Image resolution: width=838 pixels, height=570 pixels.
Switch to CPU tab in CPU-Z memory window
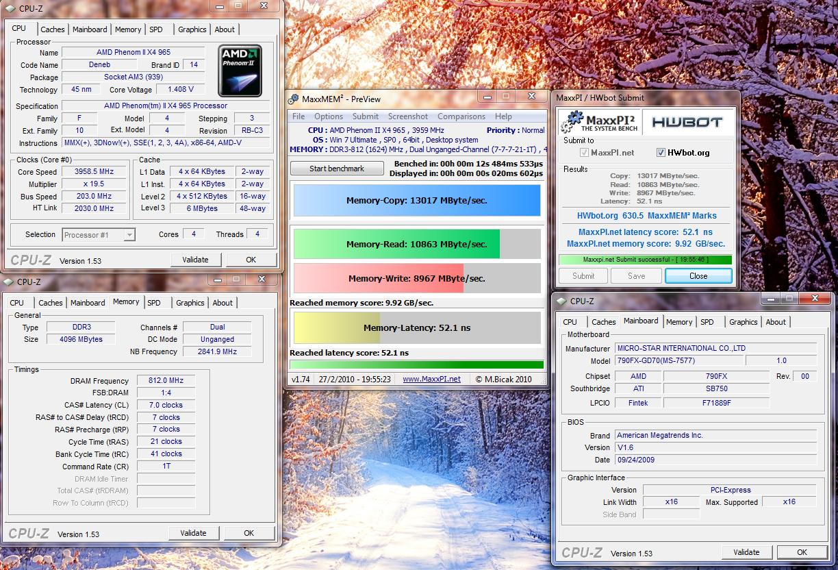[17, 303]
